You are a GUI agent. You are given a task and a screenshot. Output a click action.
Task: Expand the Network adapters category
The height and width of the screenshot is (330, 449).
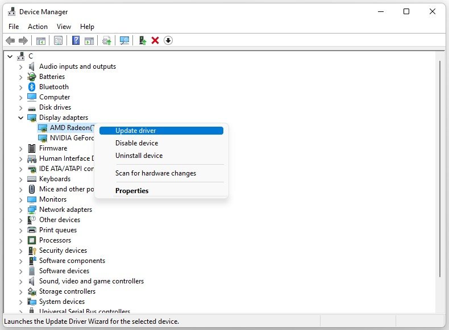(21, 210)
